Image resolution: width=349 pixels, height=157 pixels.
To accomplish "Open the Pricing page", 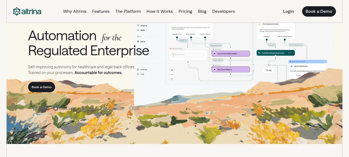I will [x=185, y=11].
